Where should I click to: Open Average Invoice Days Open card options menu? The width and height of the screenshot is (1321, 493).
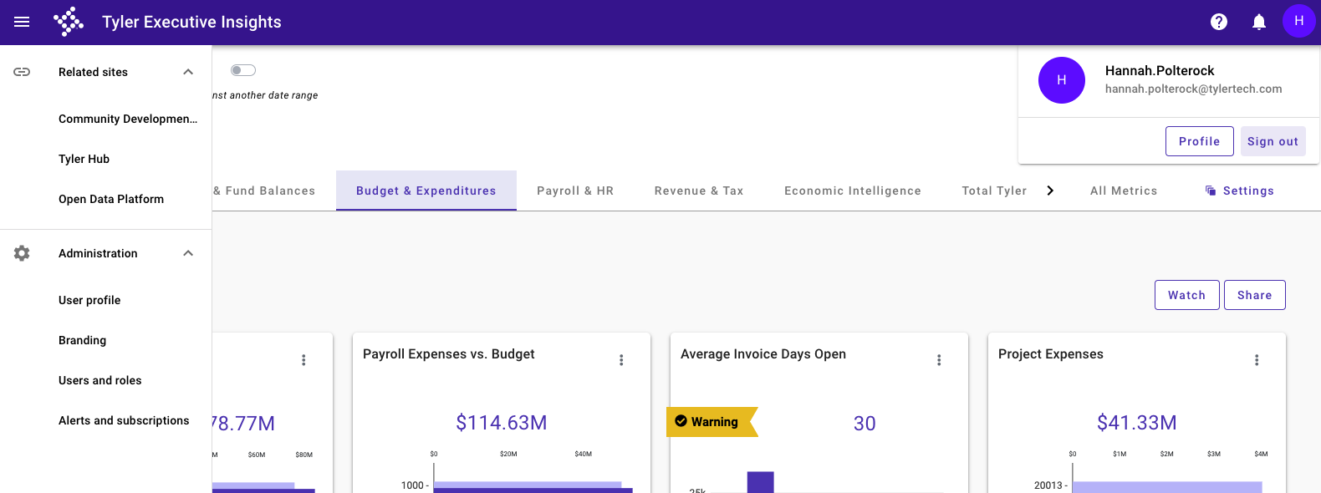[939, 360]
